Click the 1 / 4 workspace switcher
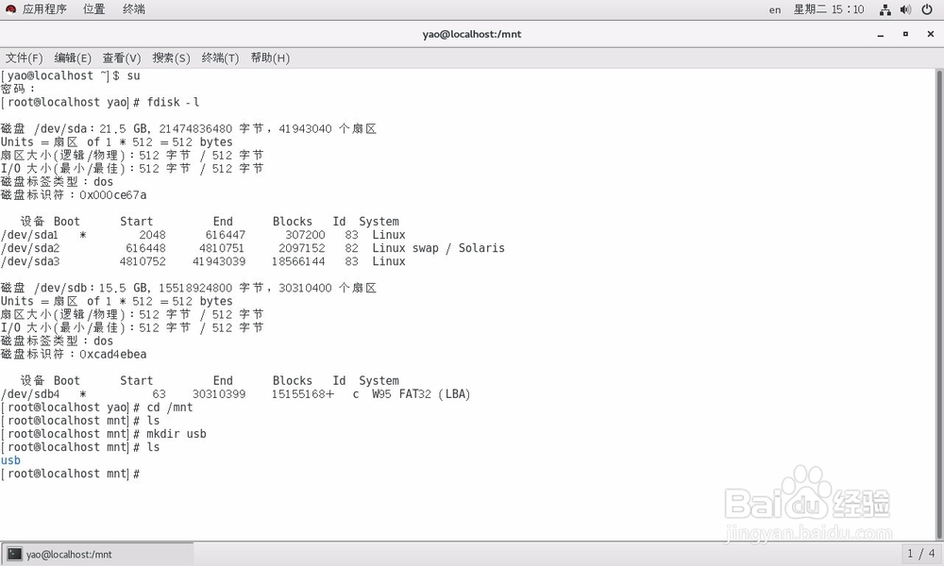This screenshot has height=566, width=944. pyautogui.click(x=921, y=554)
